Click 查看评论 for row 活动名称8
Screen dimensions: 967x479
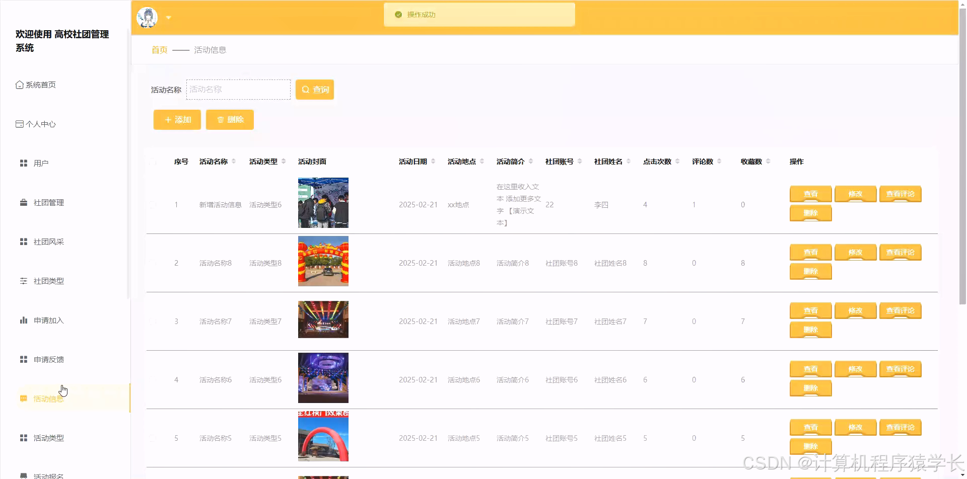pyautogui.click(x=901, y=252)
